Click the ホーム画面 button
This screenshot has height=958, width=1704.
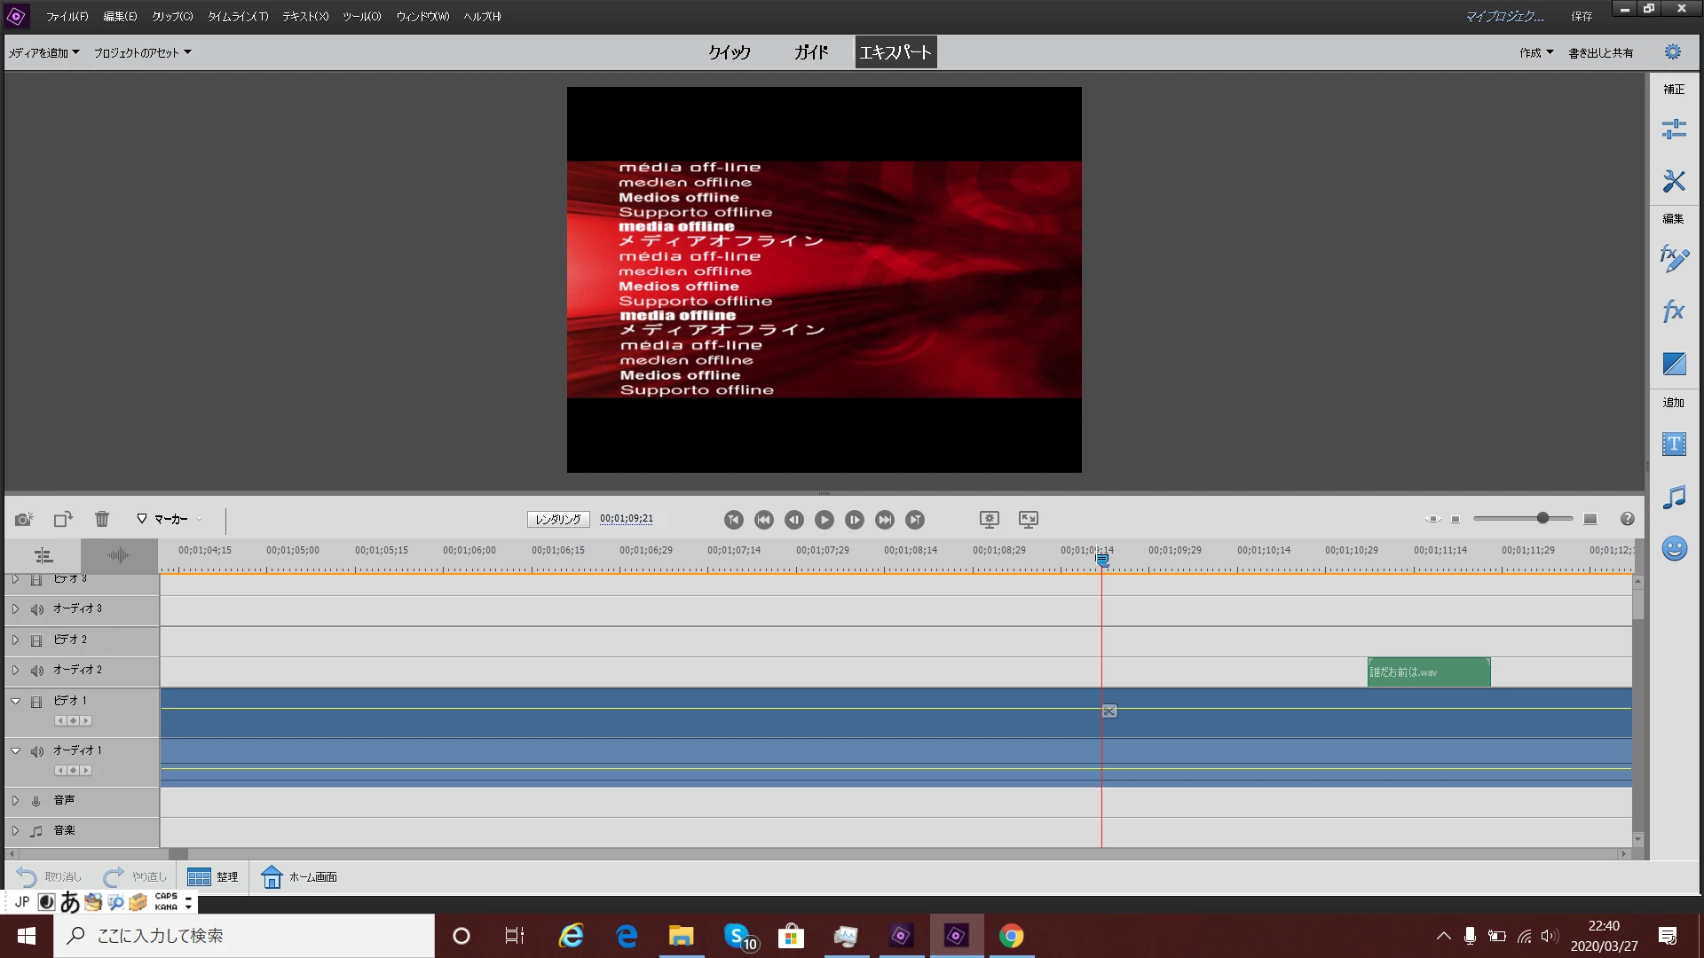pyautogui.click(x=299, y=876)
